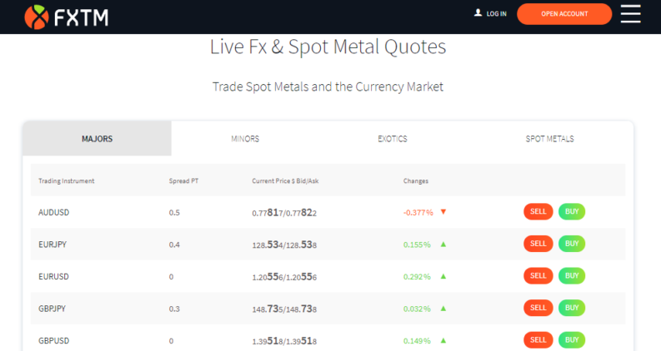This screenshot has height=351, width=661.
Task: Open the hamburger navigation menu
Action: click(631, 14)
